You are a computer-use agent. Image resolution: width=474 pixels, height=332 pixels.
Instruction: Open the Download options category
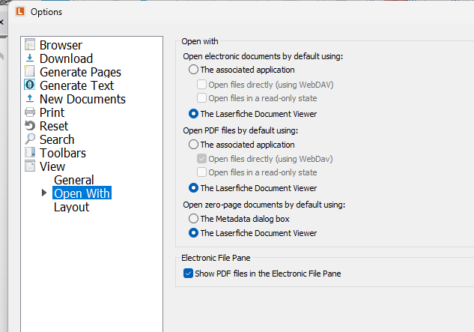click(66, 58)
